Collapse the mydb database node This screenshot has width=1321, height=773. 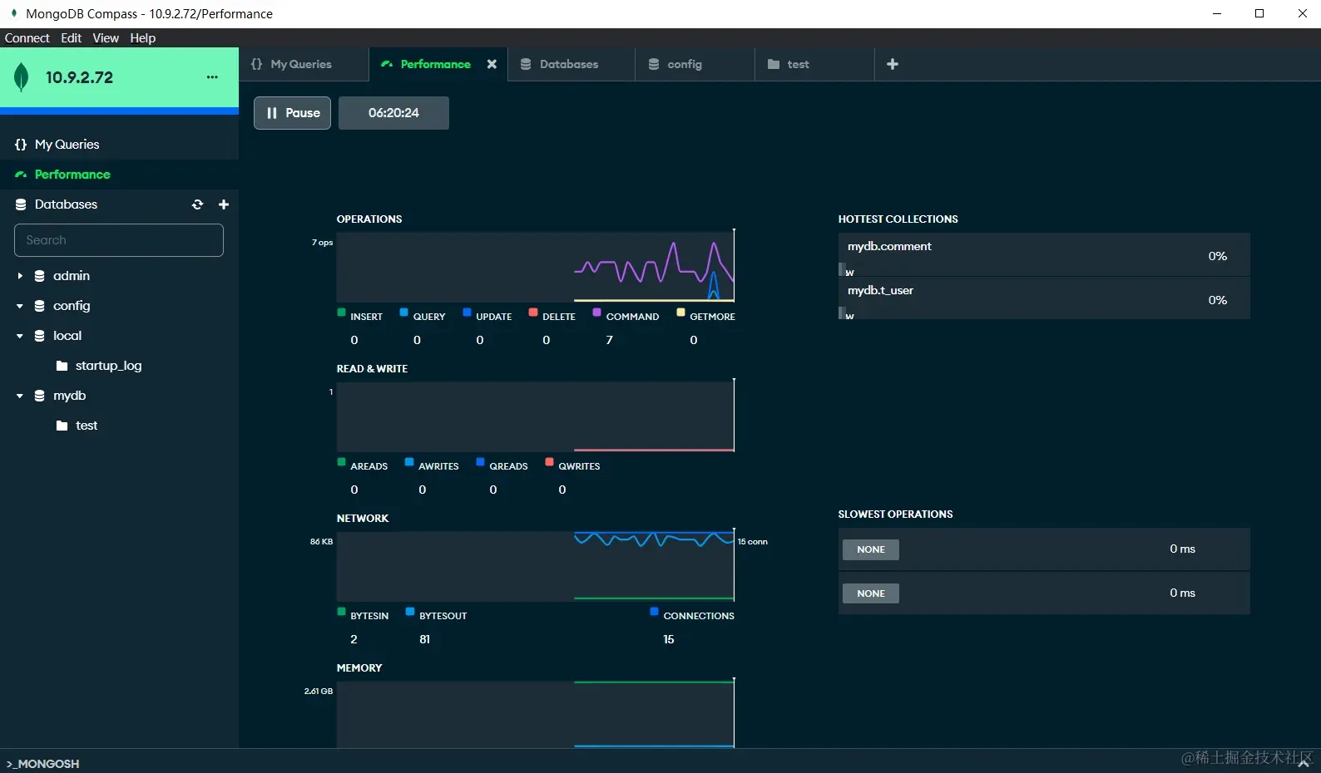(x=20, y=396)
